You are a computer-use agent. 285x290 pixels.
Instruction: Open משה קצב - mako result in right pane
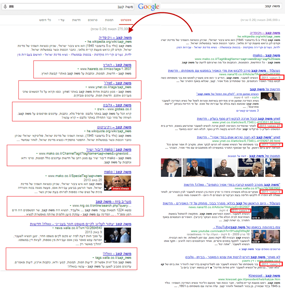pyautogui.click(x=266, y=55)
